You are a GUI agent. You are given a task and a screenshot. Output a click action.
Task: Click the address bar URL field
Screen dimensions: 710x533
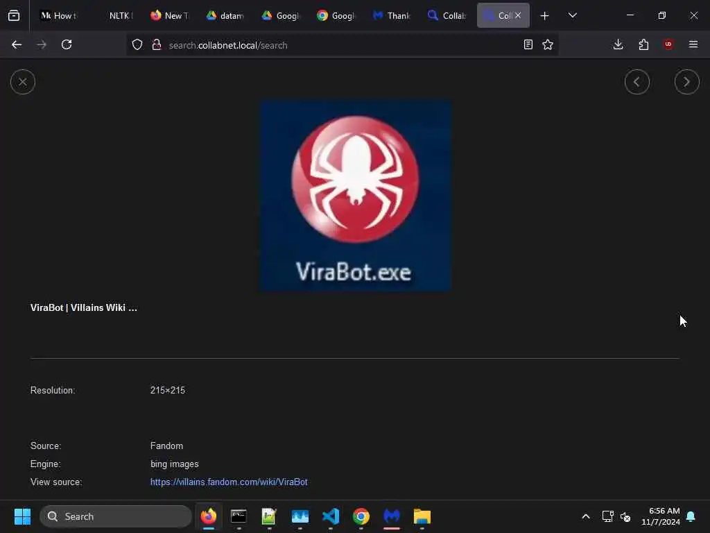click(x=342, y=45)
